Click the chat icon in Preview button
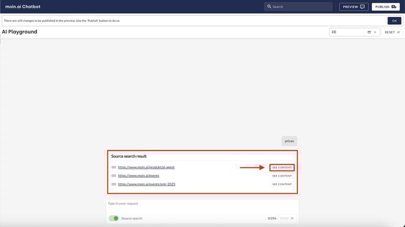This screenshot has width=405, height=227. [363, 6]
